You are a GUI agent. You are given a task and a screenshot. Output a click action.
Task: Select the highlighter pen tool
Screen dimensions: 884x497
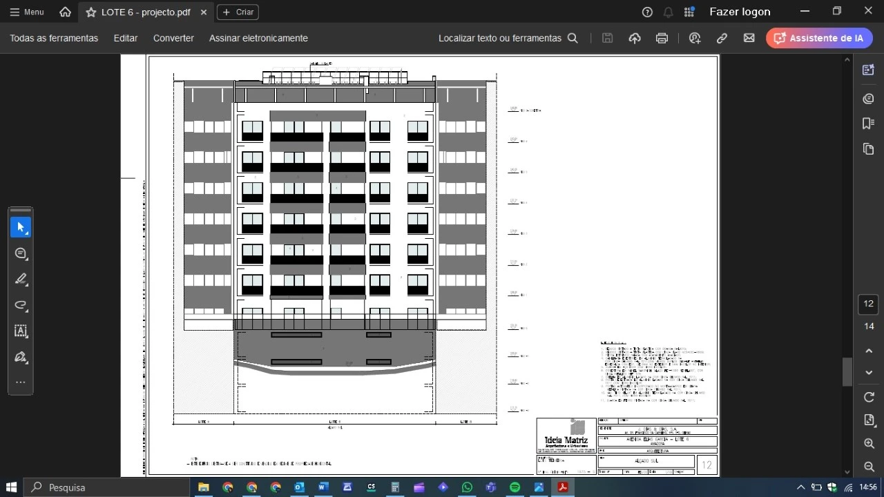coord(21,280)
